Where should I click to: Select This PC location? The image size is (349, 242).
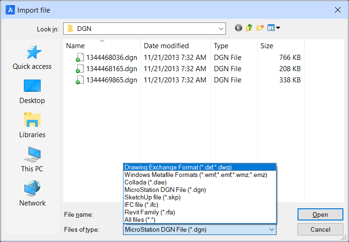click(32, 160)
